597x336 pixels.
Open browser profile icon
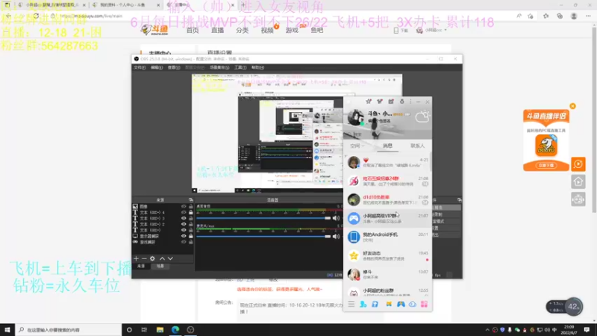click(x=574, y=16)
